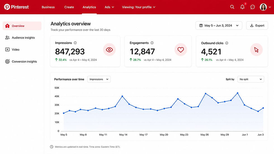The height and width of the screenshot is (154, 274).
Task: Click the Split by label
Action: [x=230, y=79]
